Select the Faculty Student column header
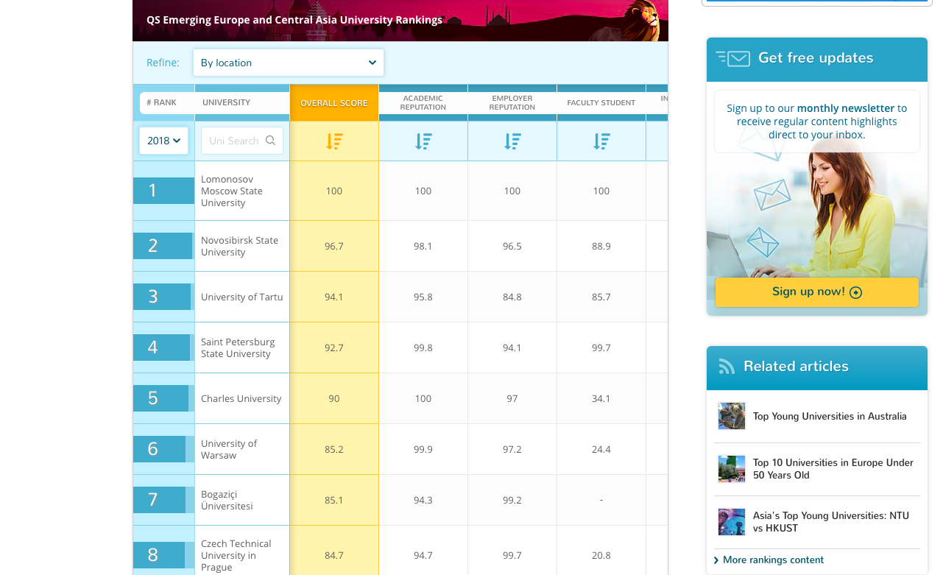943x575 pixels. (601, 103)
